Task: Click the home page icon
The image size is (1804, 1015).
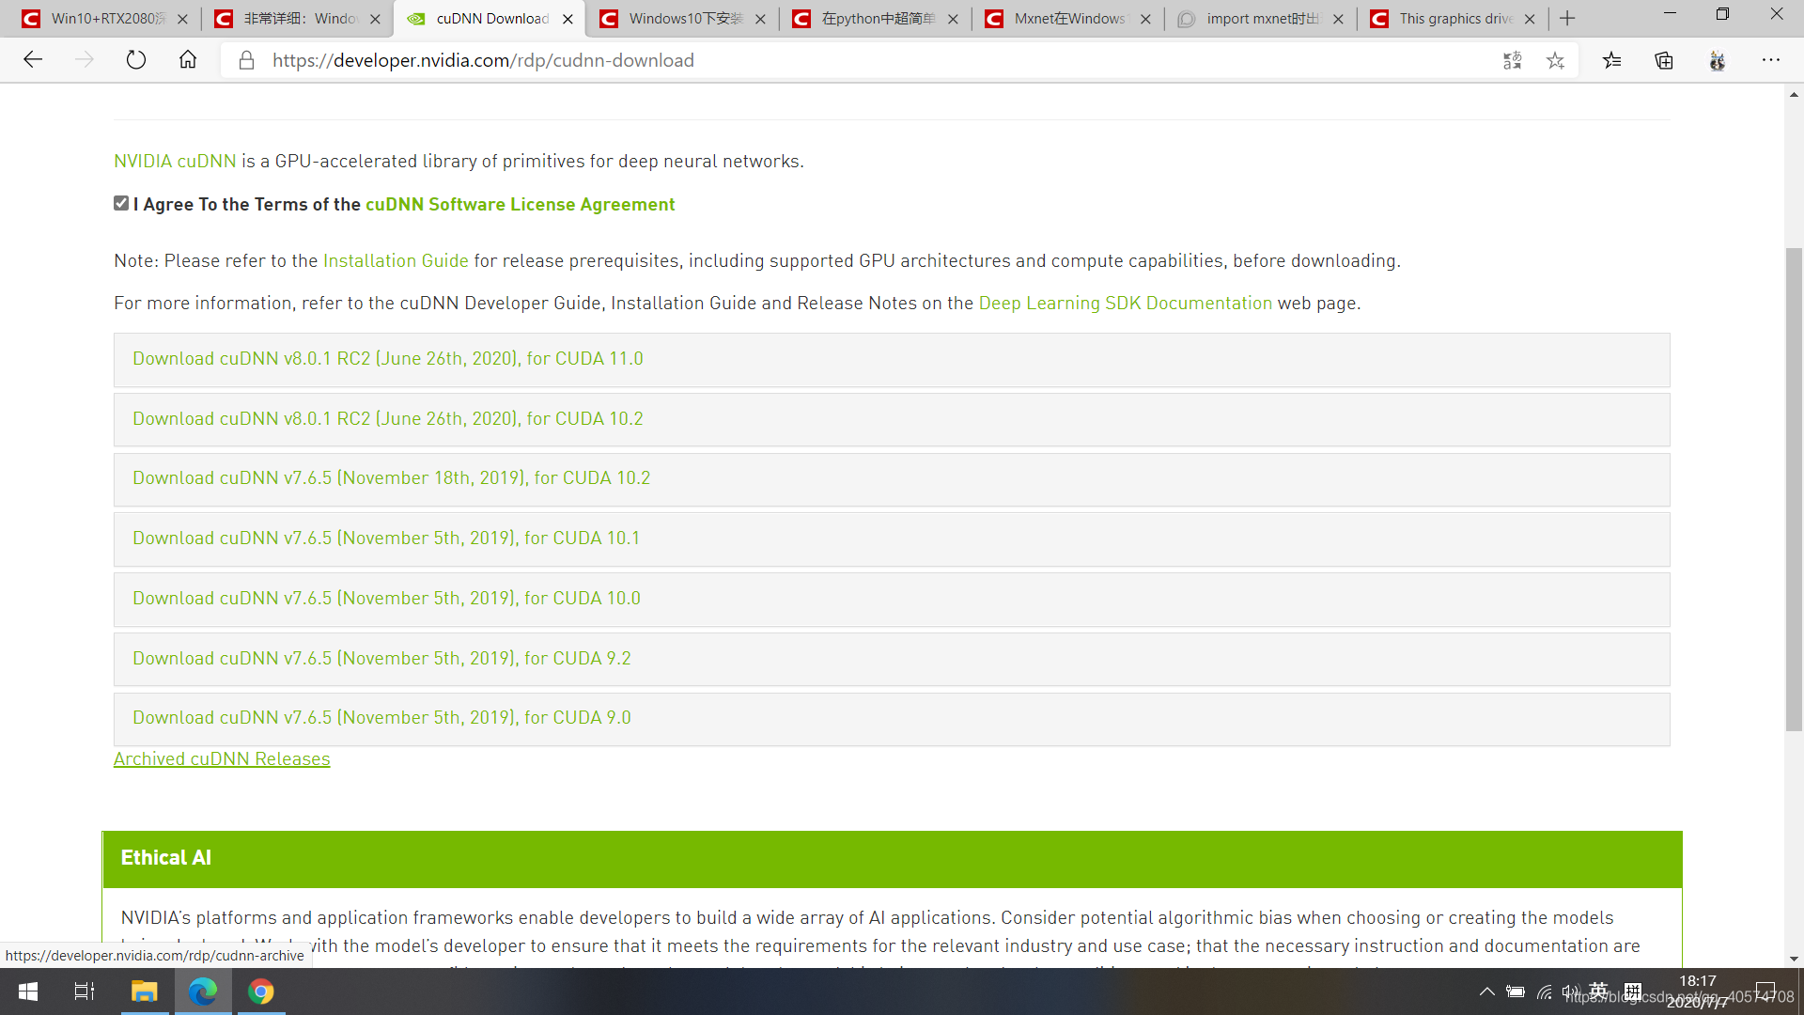Action: coord(188,60)
